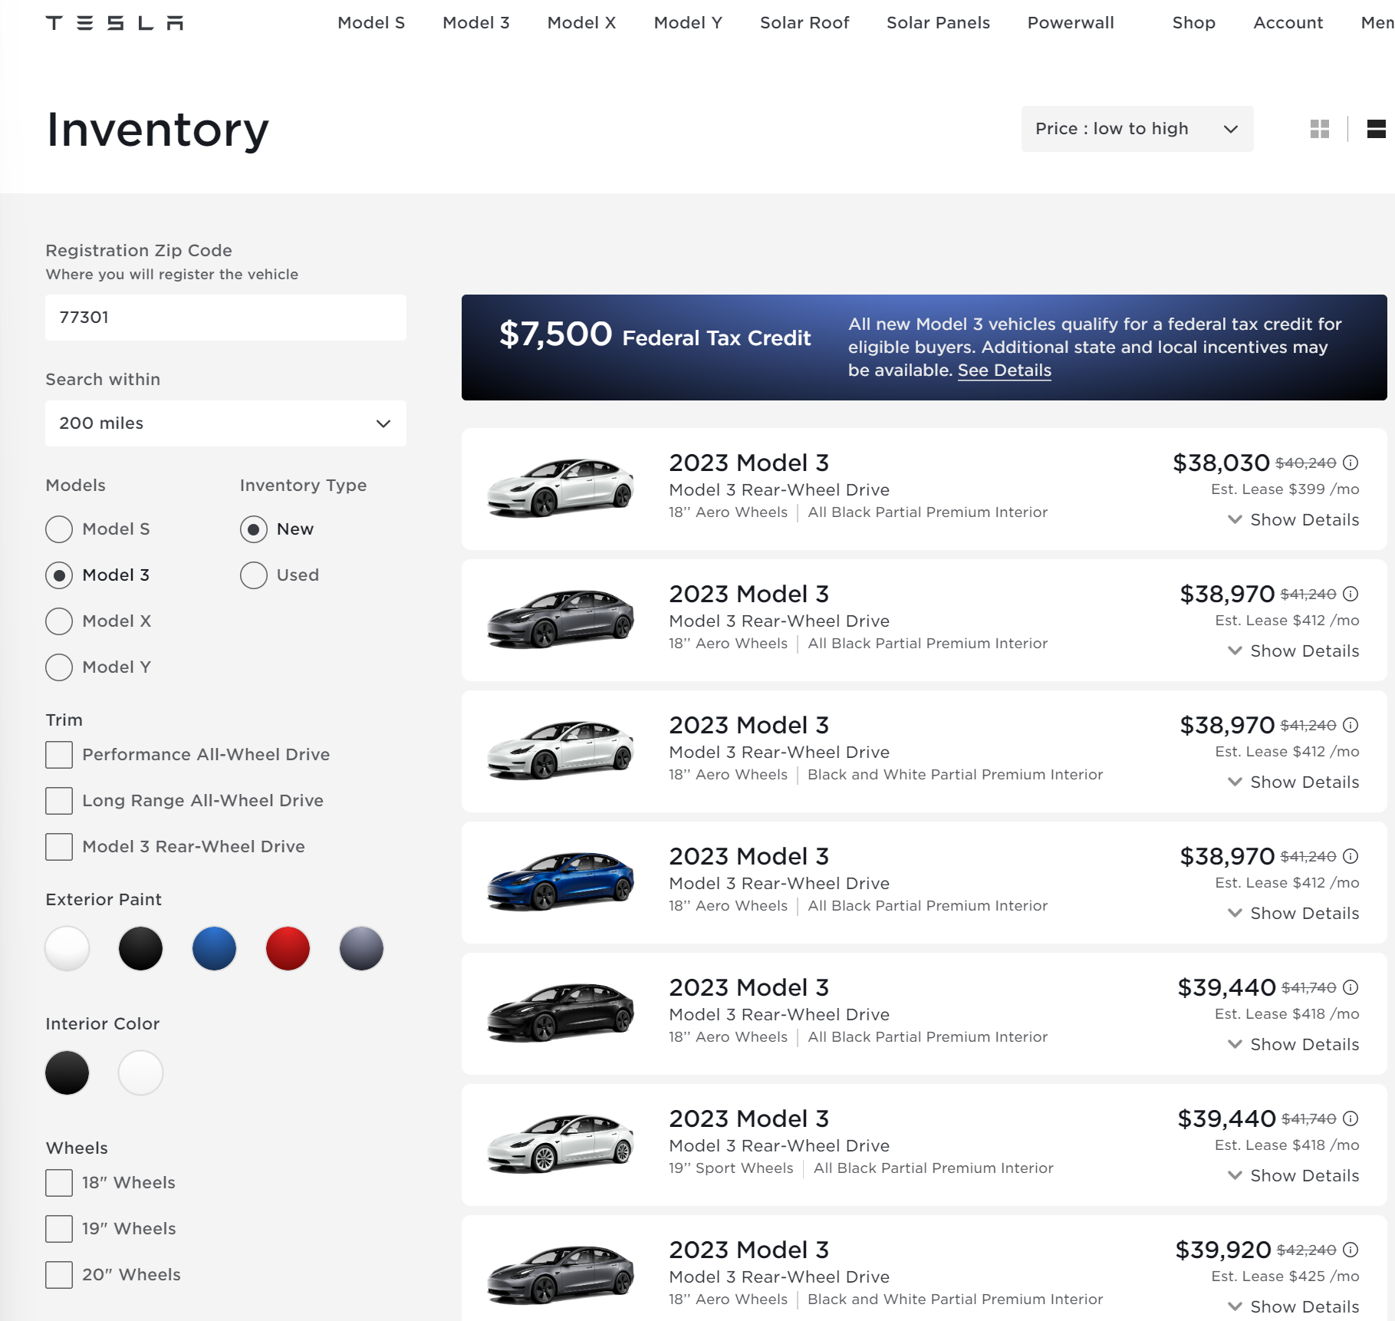Open Solar Roof in top navigation

pyautogui.click(x=804, y=23)
